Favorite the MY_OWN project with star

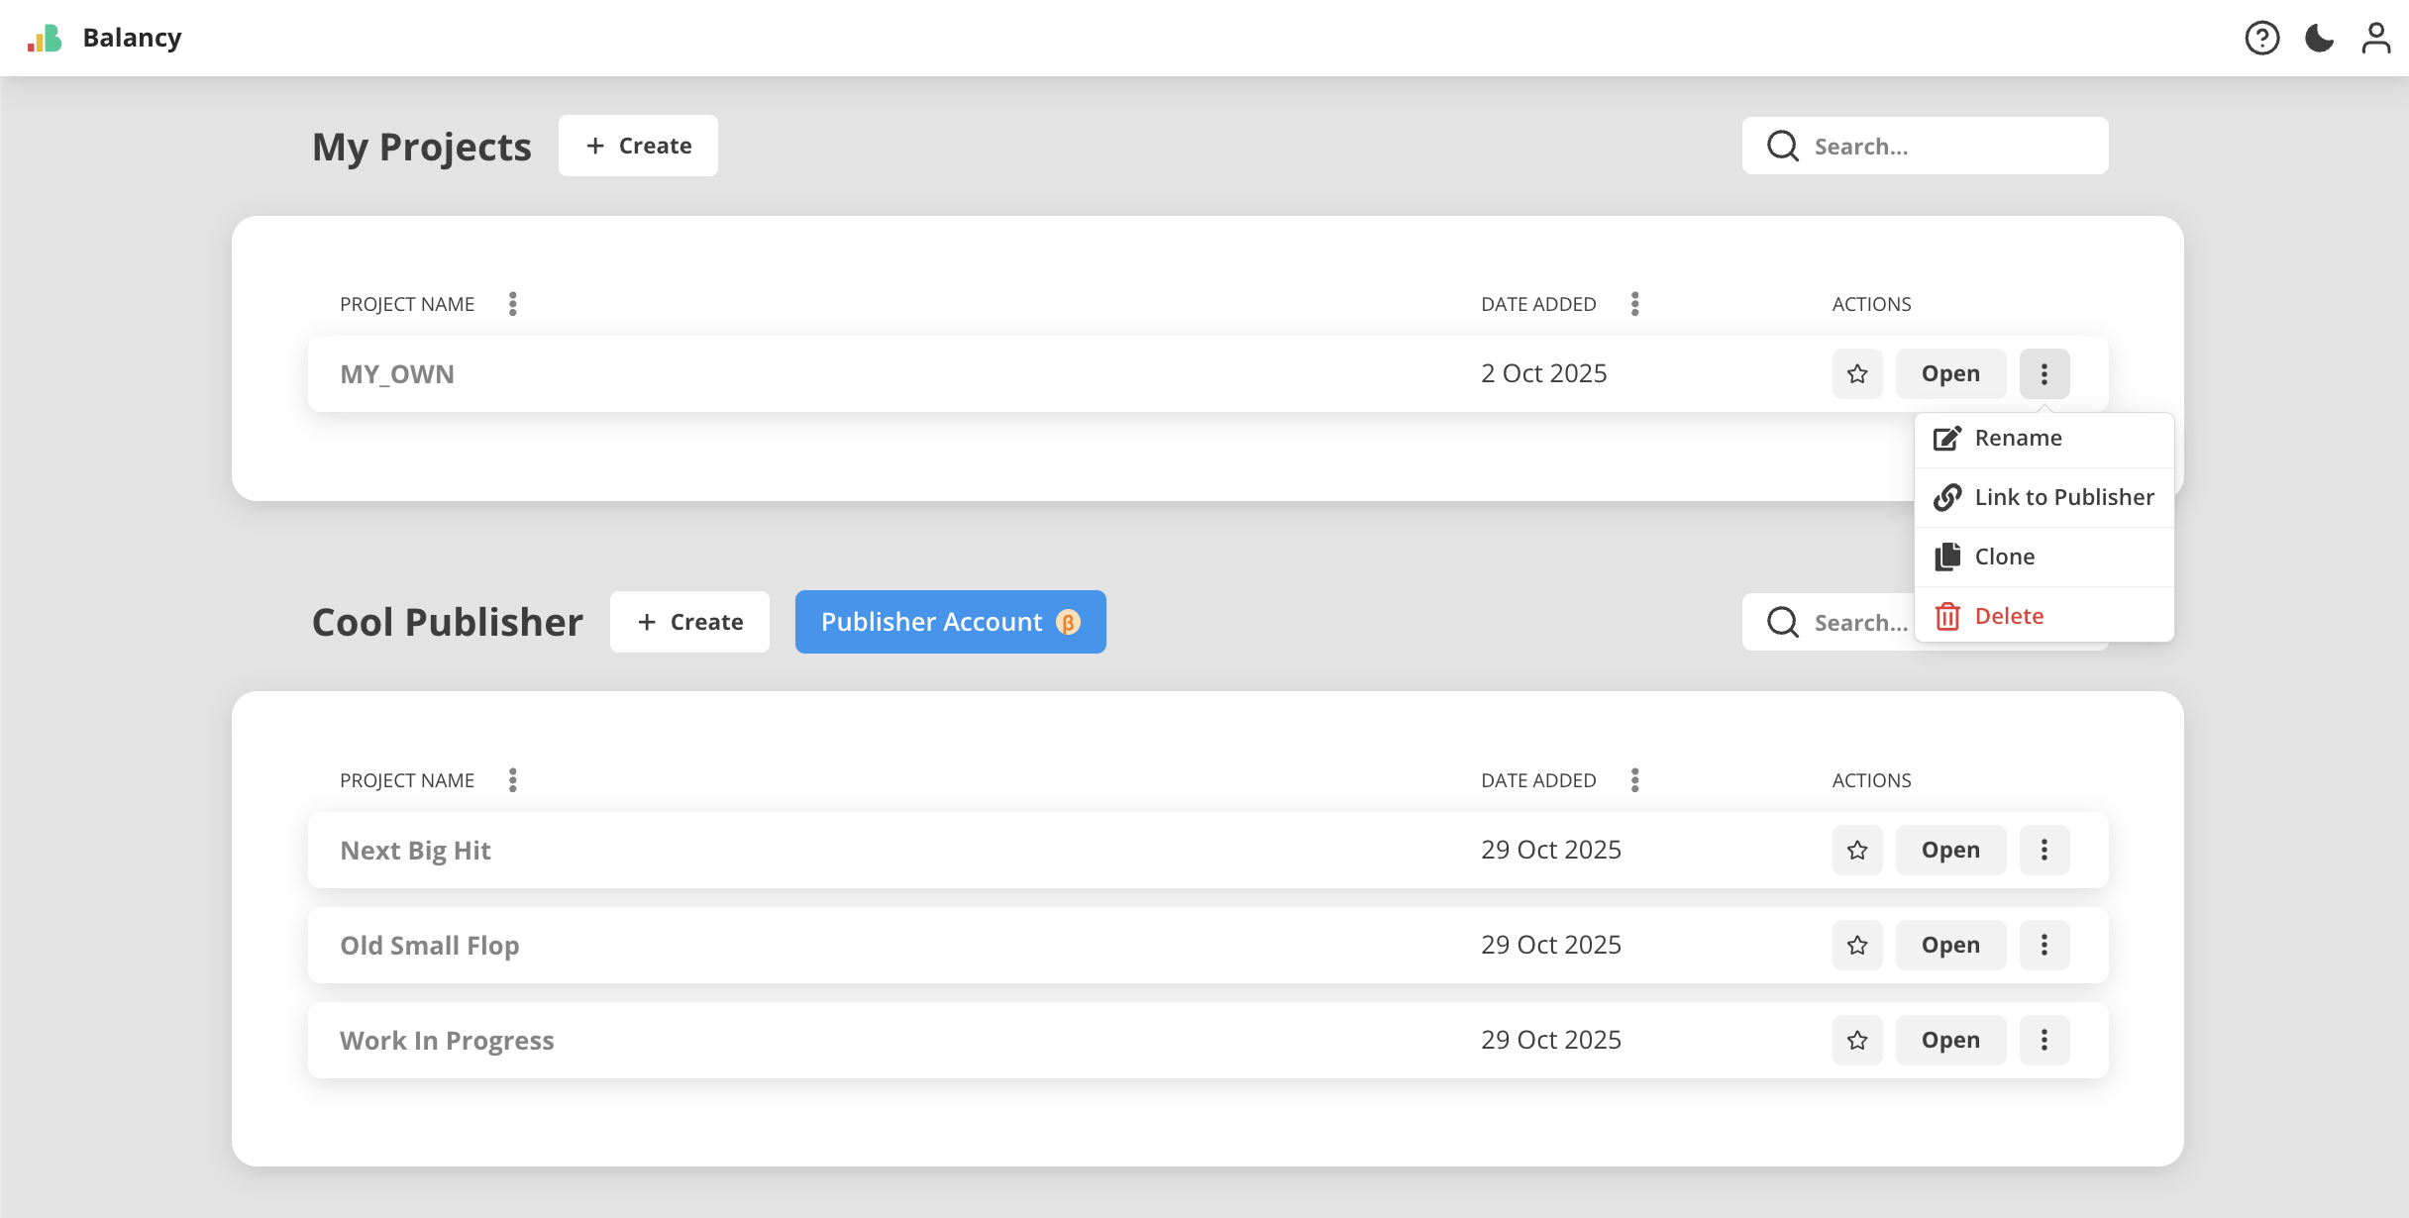(x=1857, y=373)
